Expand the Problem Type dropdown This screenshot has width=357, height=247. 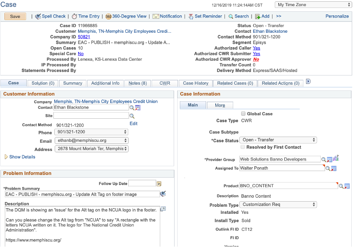[x=278, y=204]
